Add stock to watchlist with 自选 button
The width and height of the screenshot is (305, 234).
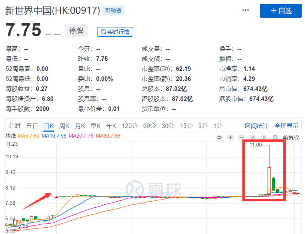(281, 11)
